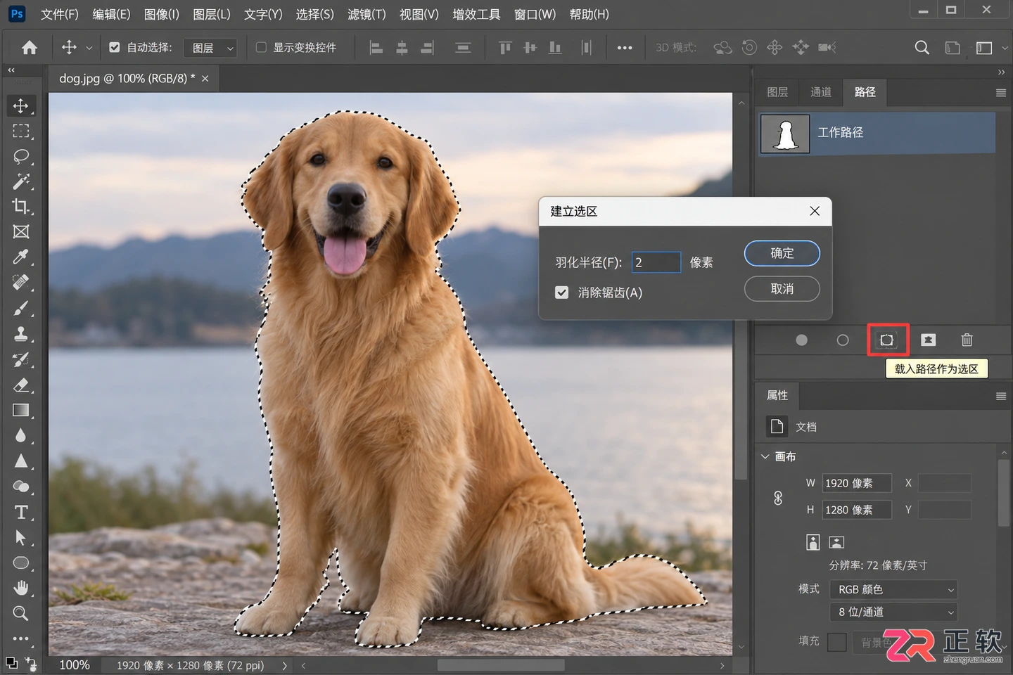This screenshot has height=675, width=1013.
Task: Open the 滤镜(T) menu
Action: coord(367,14)
